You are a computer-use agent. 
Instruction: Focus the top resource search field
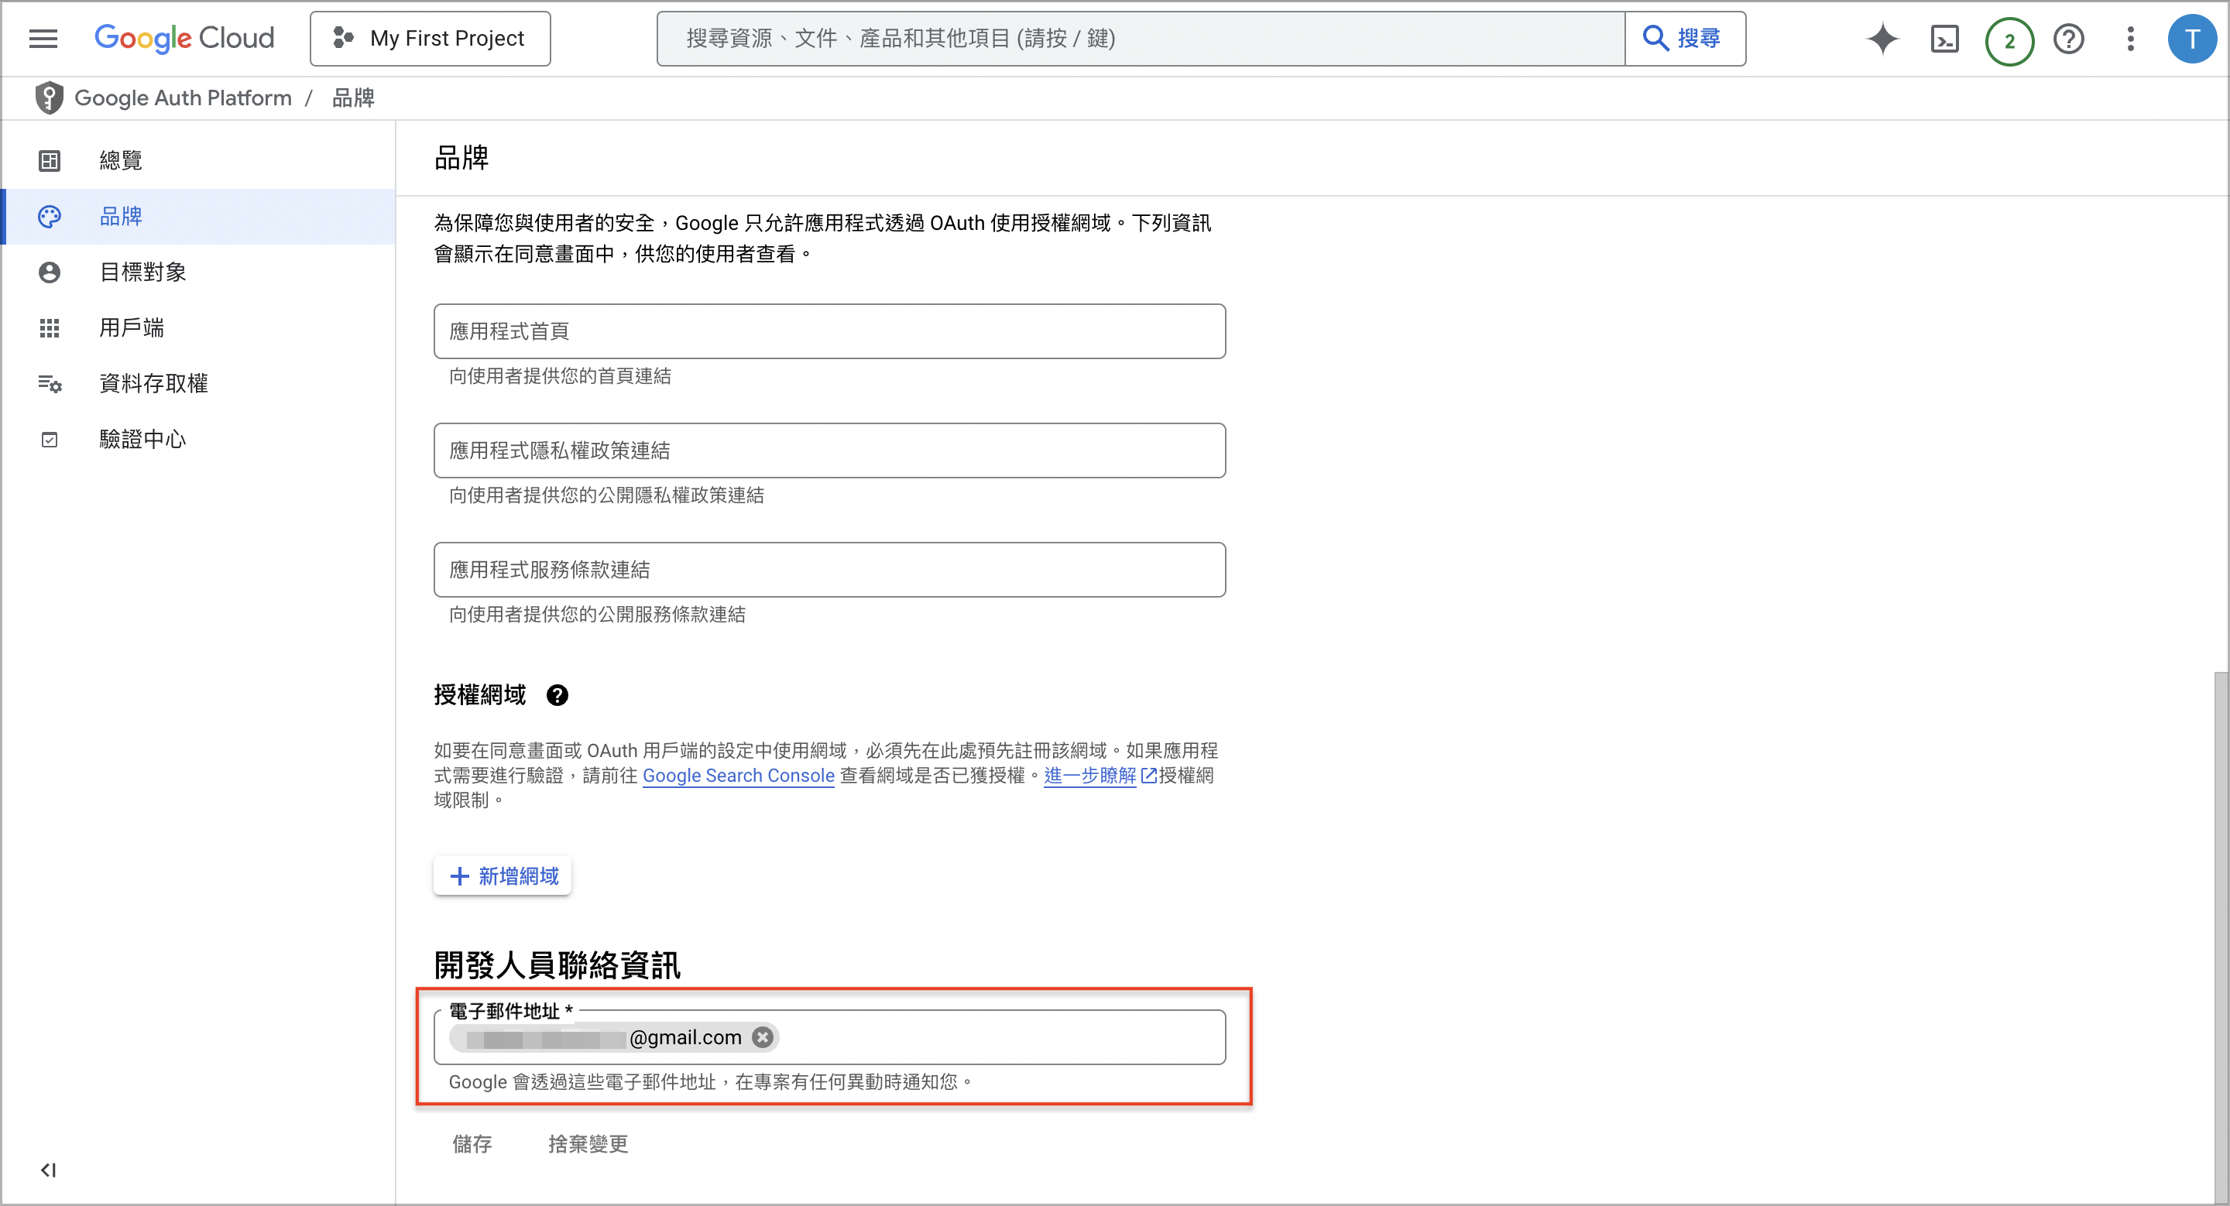1140,38
